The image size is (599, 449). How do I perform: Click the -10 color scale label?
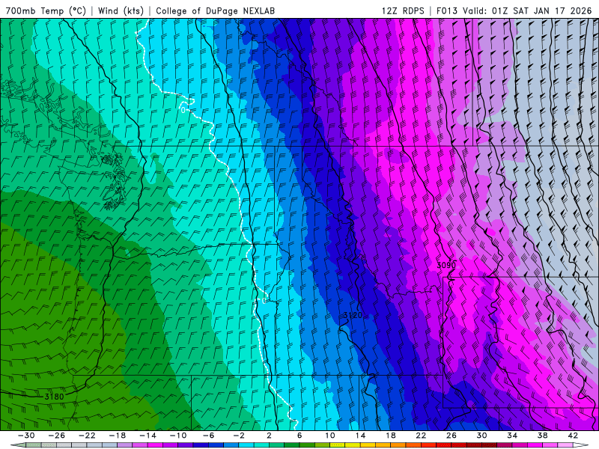point(178,436)
